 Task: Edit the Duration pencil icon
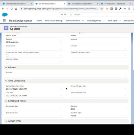point(125,109)
